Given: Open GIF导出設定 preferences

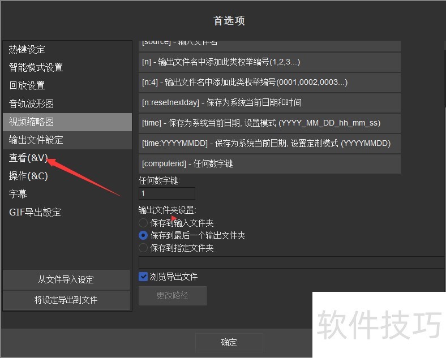Looking at the screenshot, I should (35, 213).
